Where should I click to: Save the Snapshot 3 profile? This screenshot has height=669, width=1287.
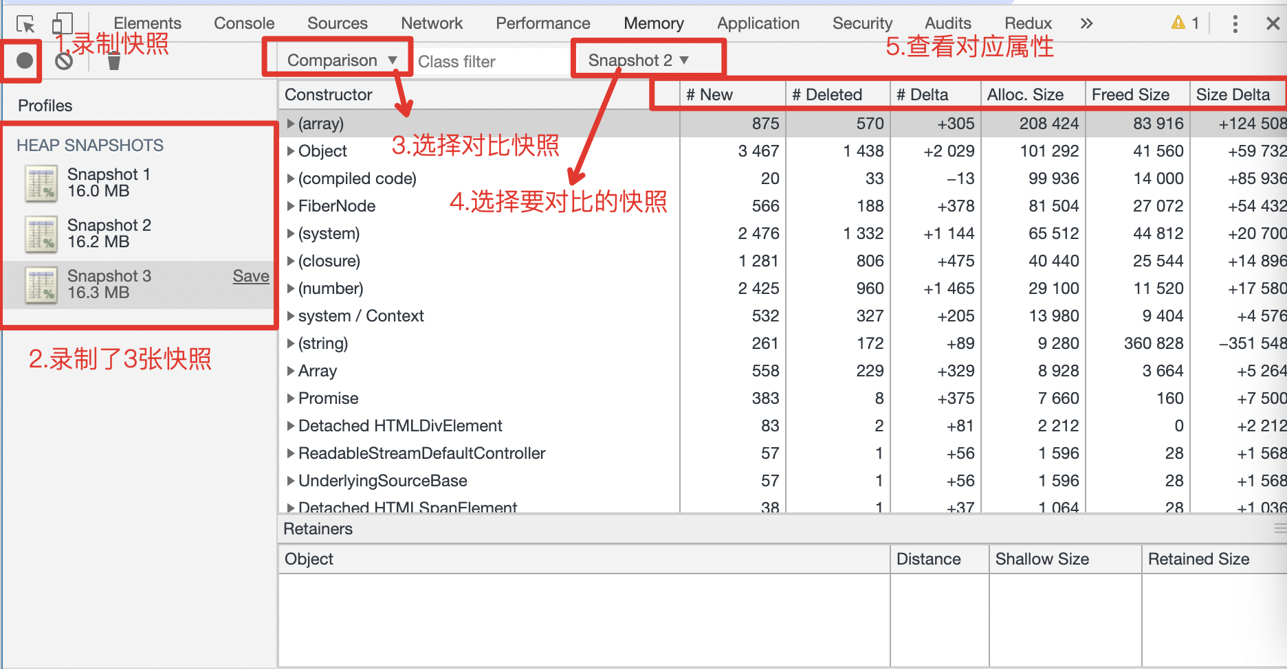pos(251,276)
